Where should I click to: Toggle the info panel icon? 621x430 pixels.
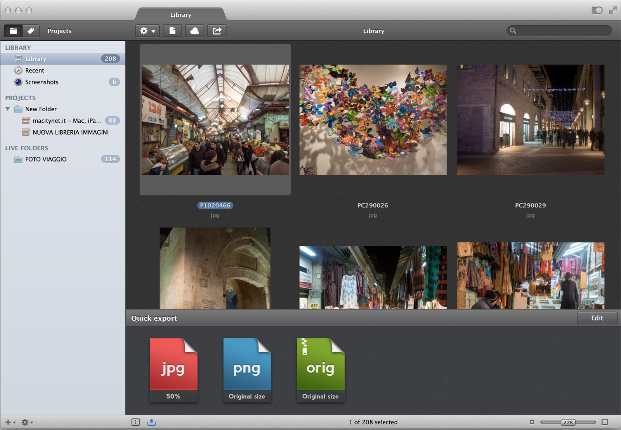(135, 422)
